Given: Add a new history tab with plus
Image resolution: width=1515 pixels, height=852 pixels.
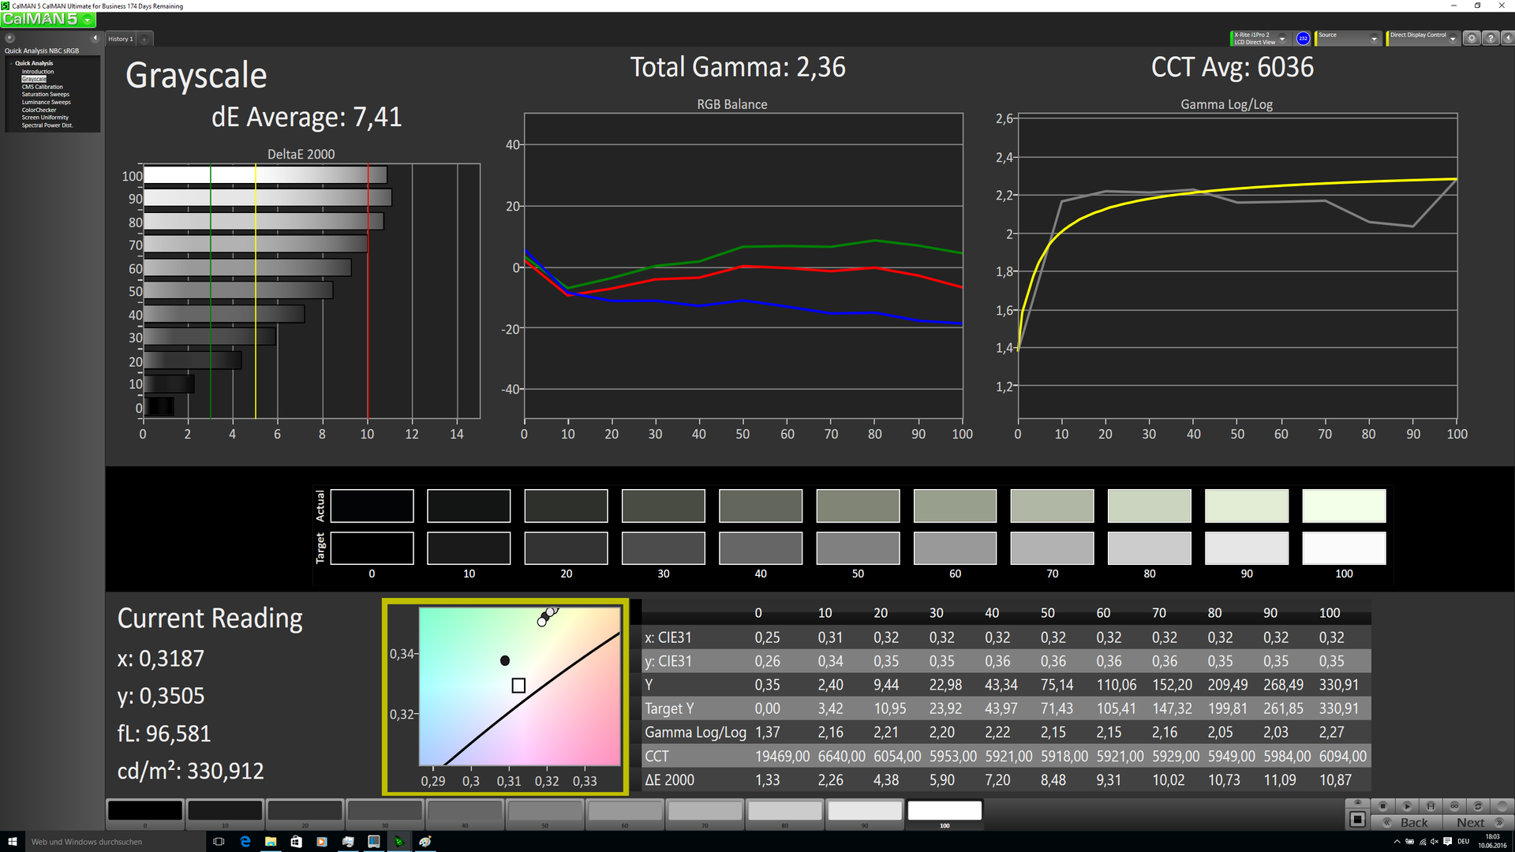Looking at the screenshot, I should click(144, 39).
